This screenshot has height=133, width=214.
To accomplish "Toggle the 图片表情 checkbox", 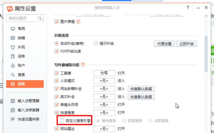I will [57, 22].
